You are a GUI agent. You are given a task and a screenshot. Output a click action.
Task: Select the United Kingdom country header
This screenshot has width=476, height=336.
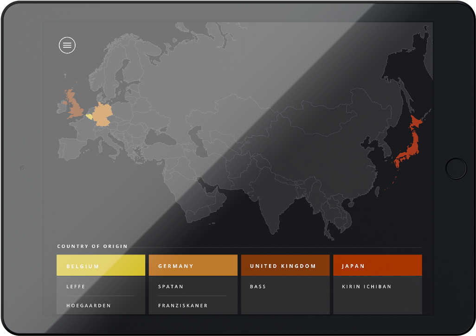(x=285, y=266)
